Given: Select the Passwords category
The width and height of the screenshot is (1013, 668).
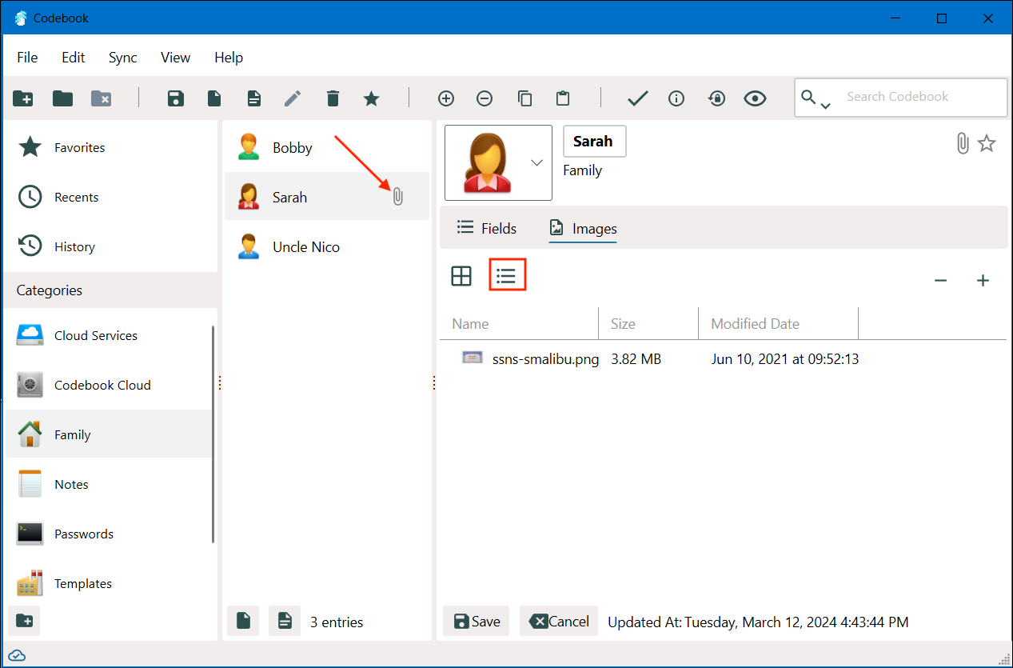Looking at the screenshot, I should pos(108,534).
